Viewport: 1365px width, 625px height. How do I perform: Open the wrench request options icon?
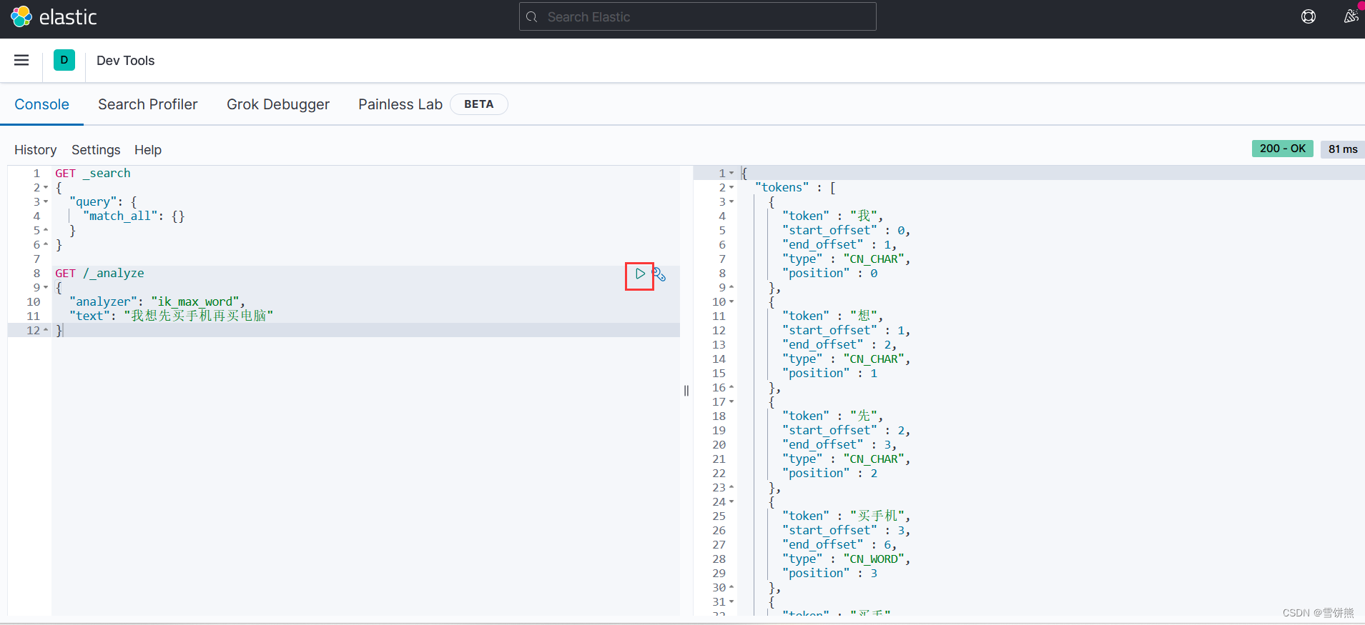tap(659, 274)
